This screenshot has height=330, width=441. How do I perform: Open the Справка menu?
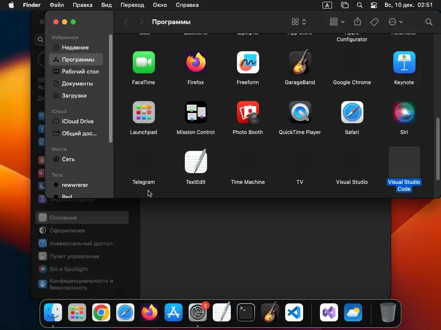pos(187,5)
